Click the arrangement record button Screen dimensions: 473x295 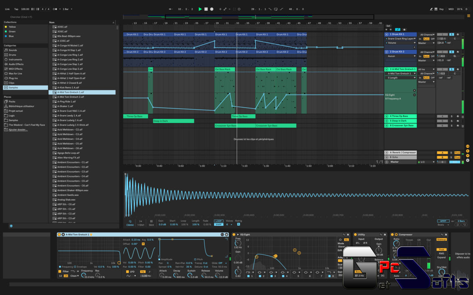coord(212,9)
